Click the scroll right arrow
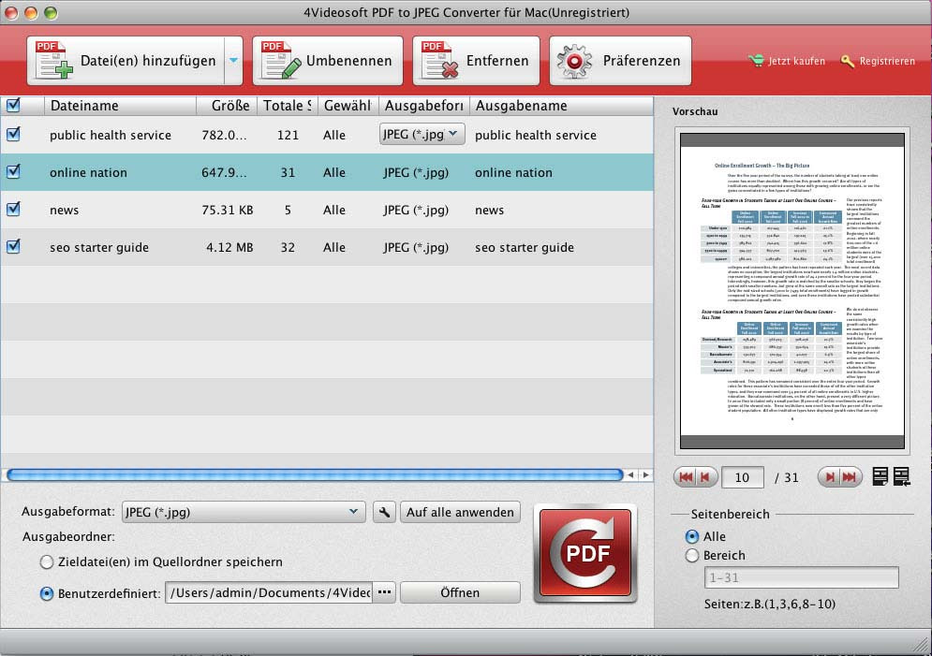Viewport: 932px width, 656px height. click(646, 474)
